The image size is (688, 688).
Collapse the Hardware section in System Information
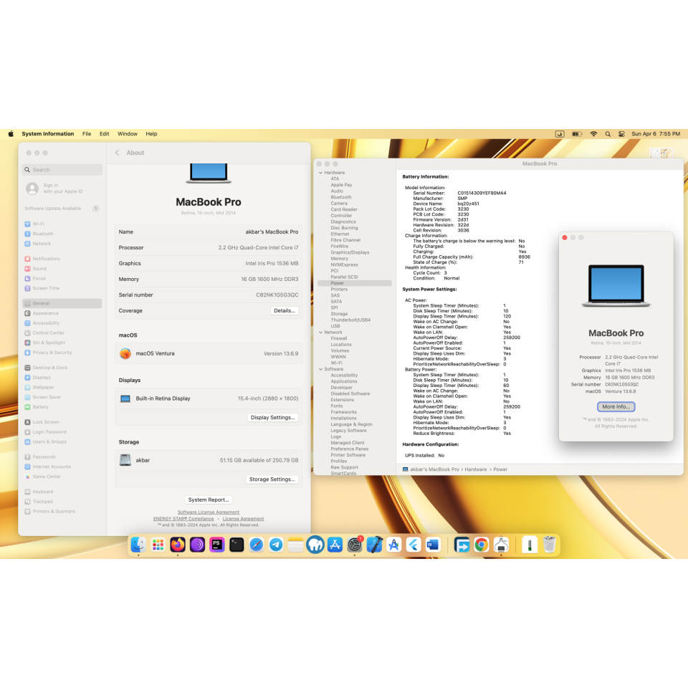tap(321, 173)
